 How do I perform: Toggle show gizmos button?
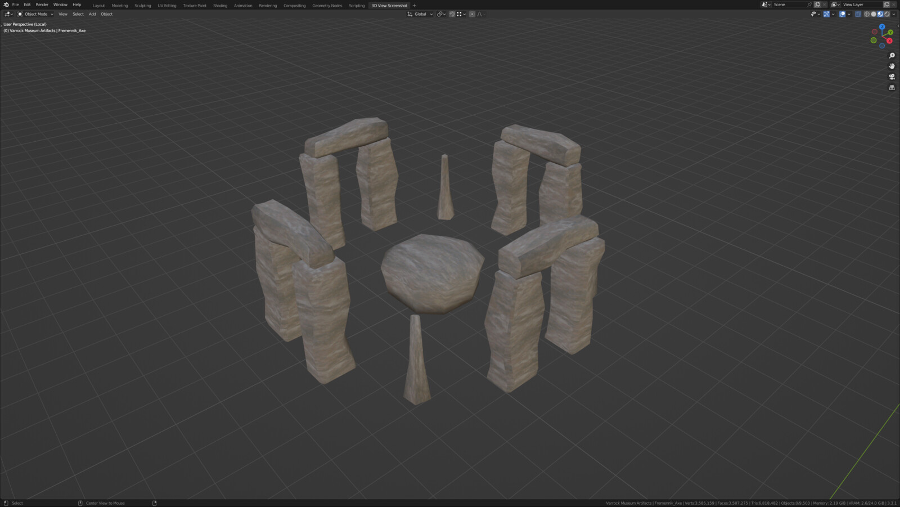[826, 14]
